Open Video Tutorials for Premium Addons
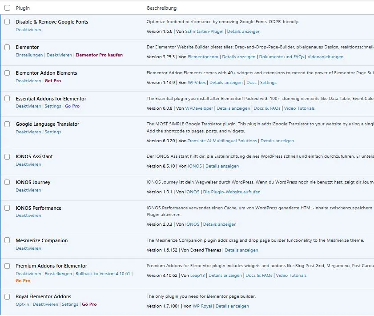This screenshot has width=374, height=316. (291, 275)
